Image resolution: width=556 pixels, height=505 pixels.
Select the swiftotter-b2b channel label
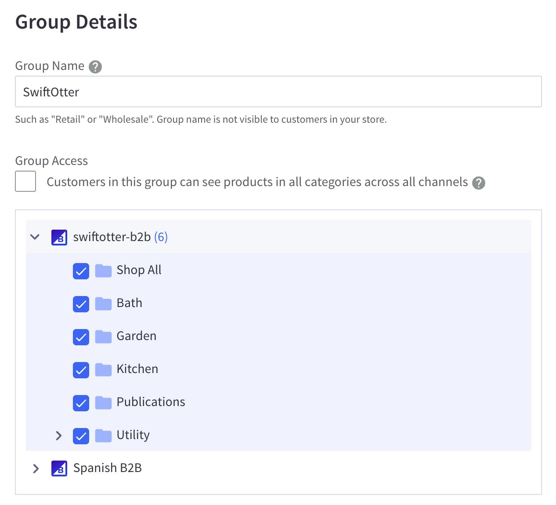(112, 237)
